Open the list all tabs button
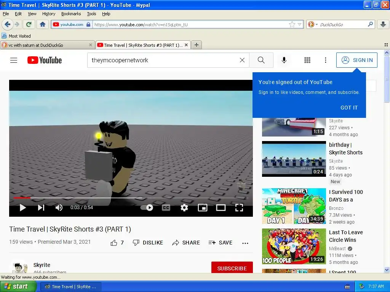 [386, 45]
